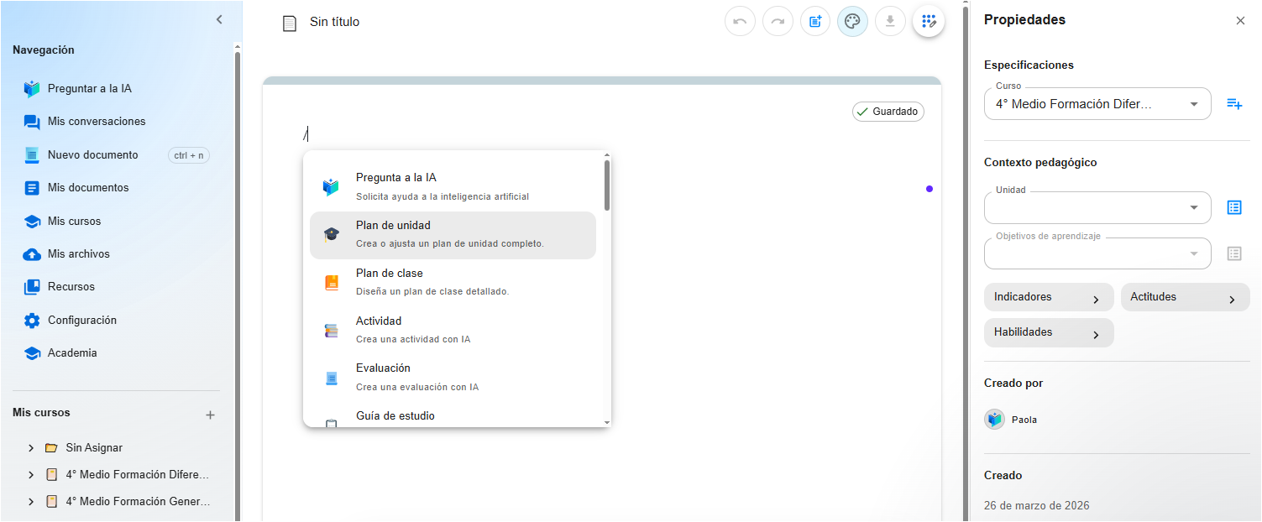Image resolution: width=1262 pixels, height=522 pixels.
Task: Click the add course list icon
Action: coord(1233,104)
